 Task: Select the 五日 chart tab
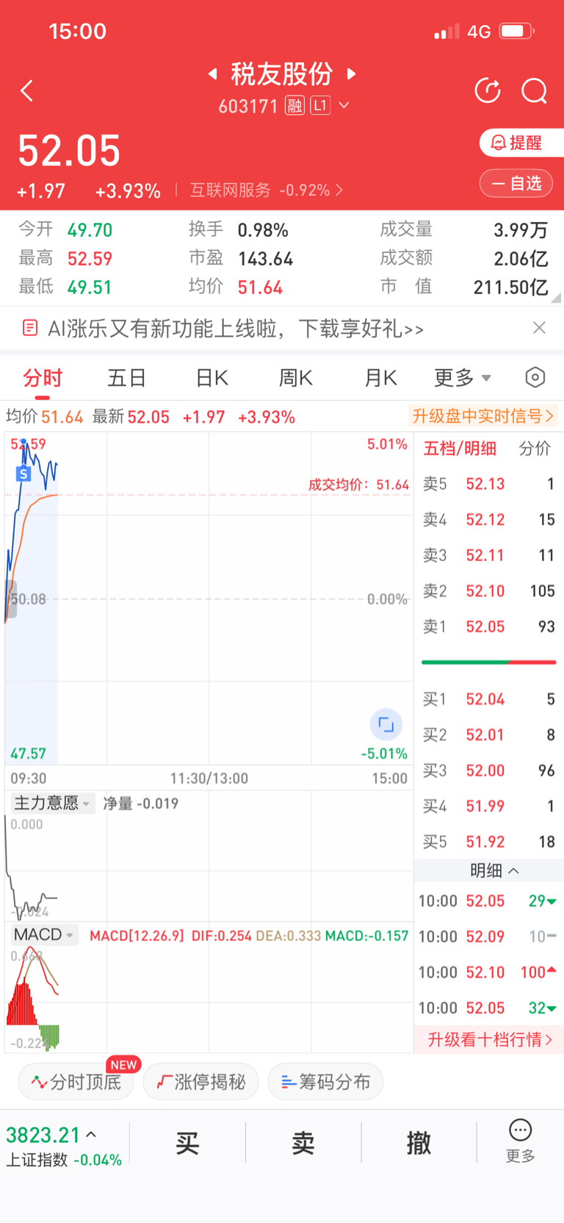[x=127, y=378]
